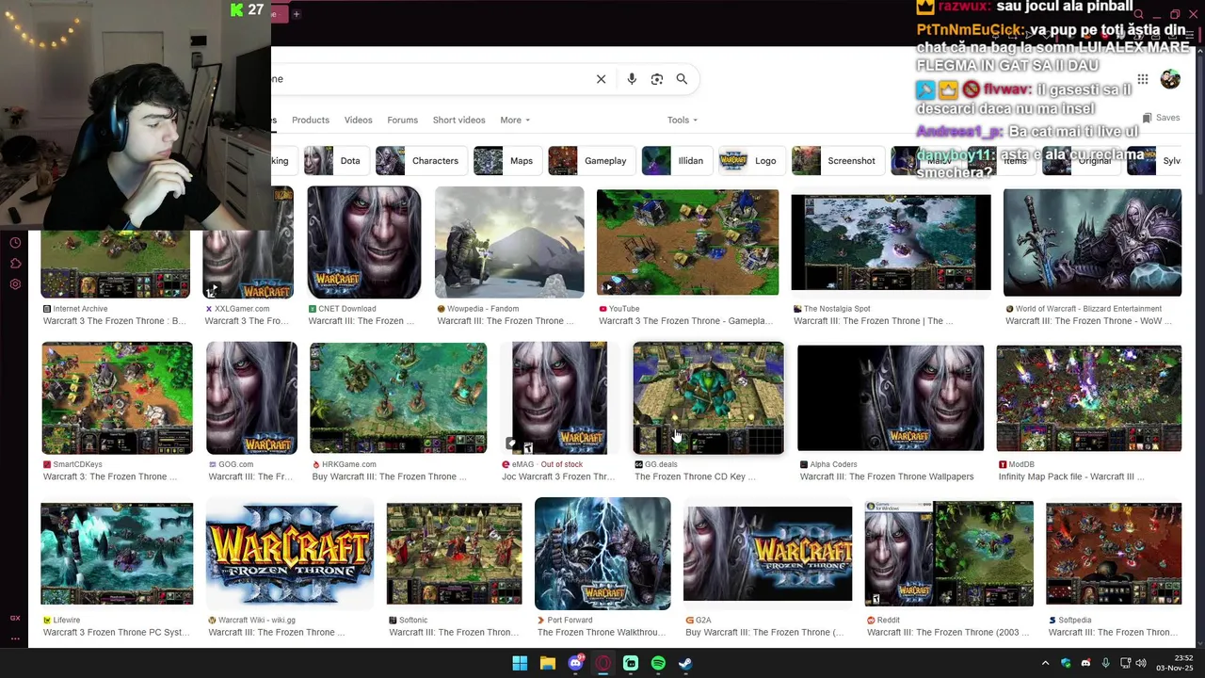
Task: Open the GG.deals image thumbnail
Action: pyautogui.click(x=708, y=398)
